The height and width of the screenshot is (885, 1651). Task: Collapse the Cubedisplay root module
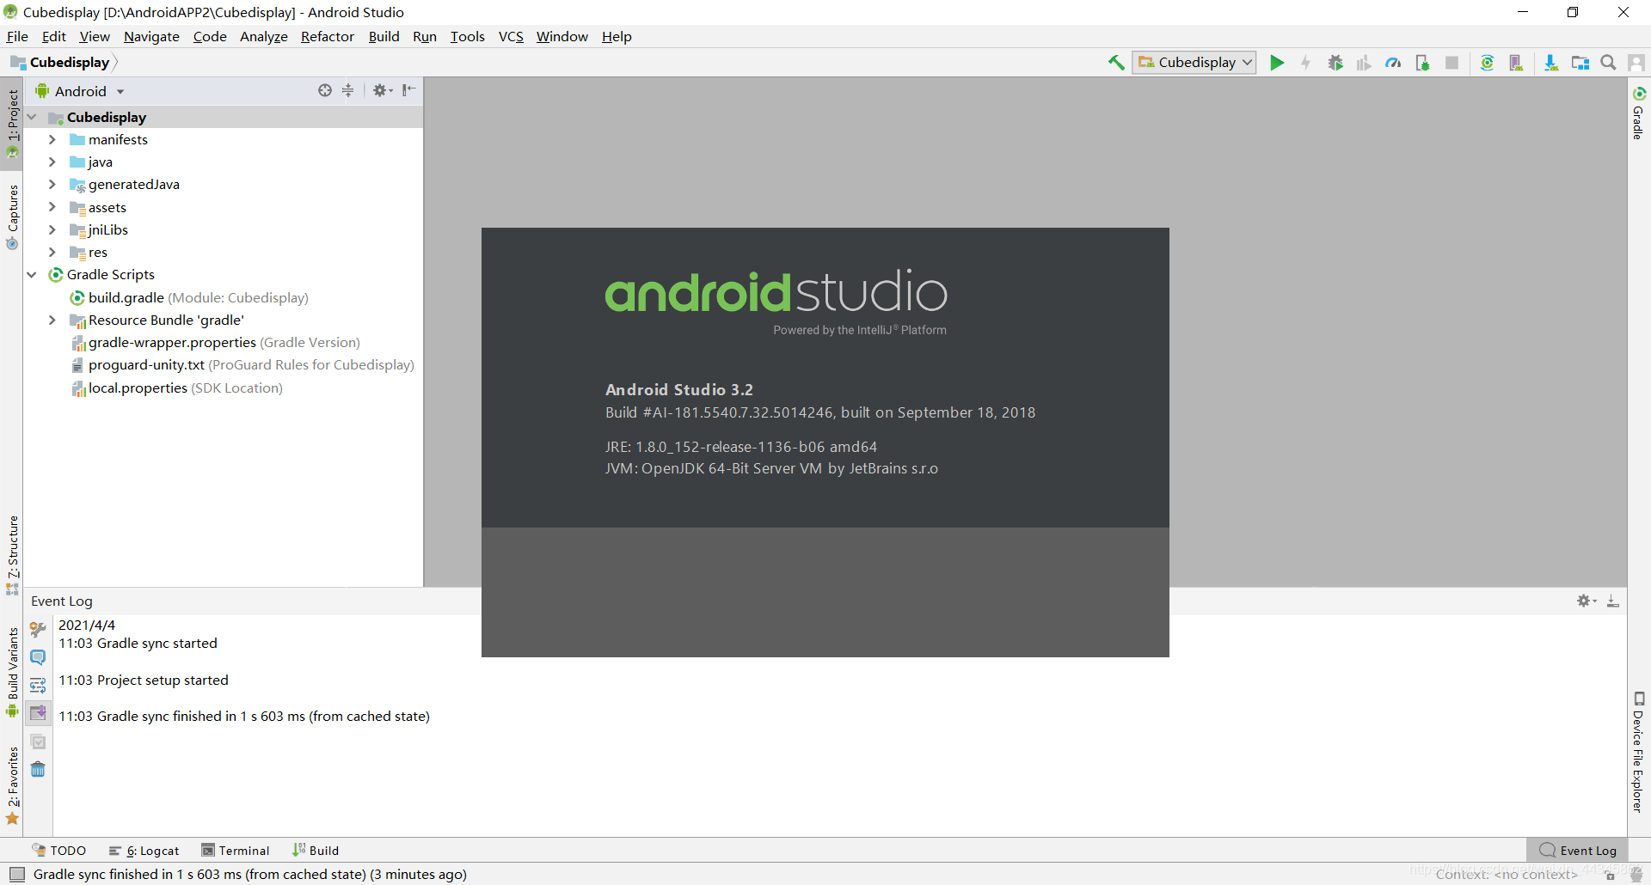pyautogui.click(x=32, y=117)
